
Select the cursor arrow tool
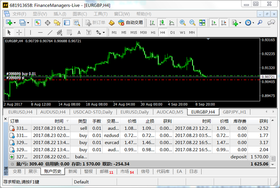click(x=9, y=33)
